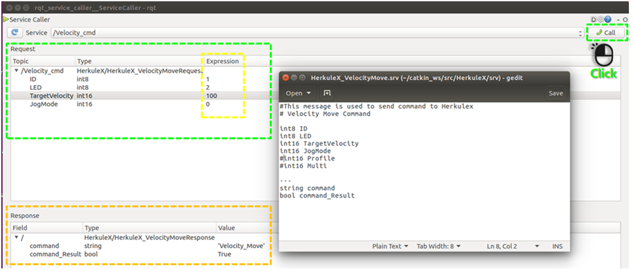Click the Expression value 0 for JogMode
The image size is (634, 269).
208,104
